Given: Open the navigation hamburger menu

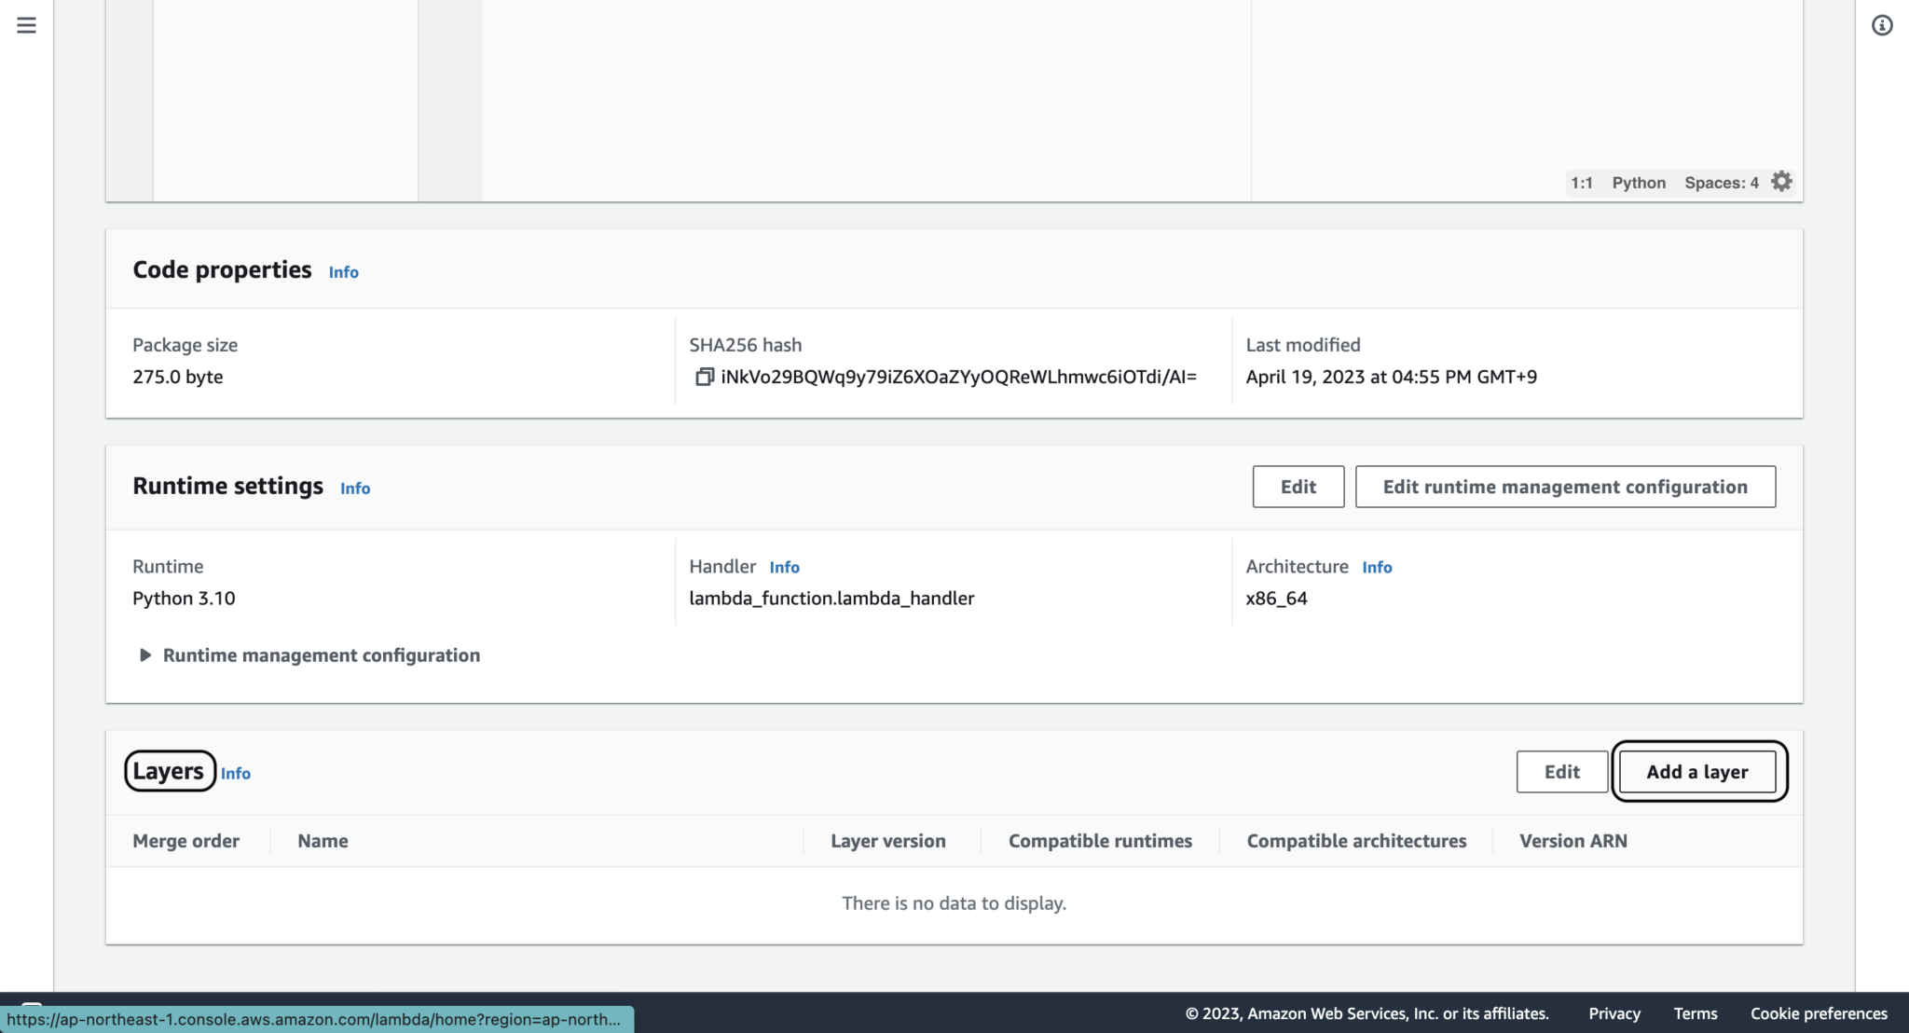Looking at the screenshot, I should pos(25,25).
